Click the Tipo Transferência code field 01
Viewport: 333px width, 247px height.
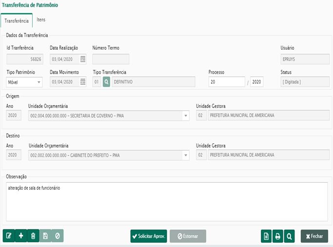(97, 82)
